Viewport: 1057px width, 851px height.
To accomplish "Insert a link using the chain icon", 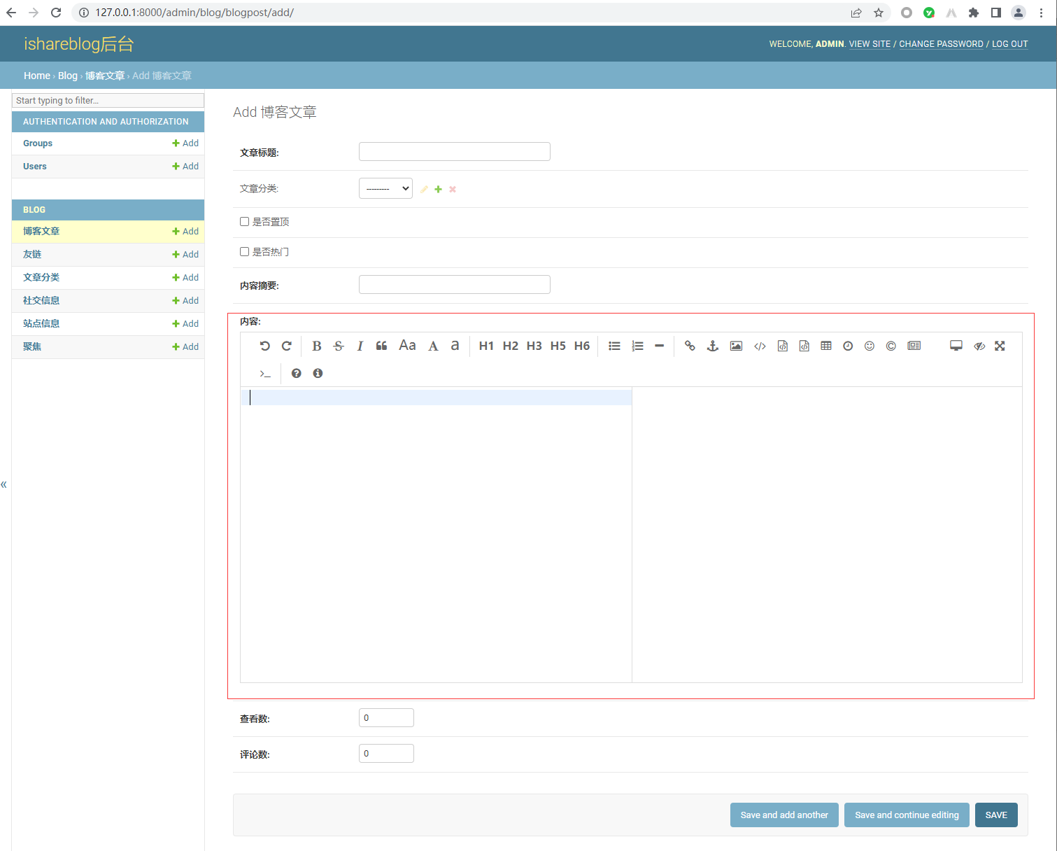I will [x=690, y=346].
